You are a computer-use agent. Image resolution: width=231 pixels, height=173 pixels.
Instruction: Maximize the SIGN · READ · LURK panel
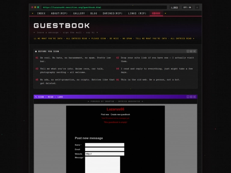pyautogui.click(x=191, y=97)
